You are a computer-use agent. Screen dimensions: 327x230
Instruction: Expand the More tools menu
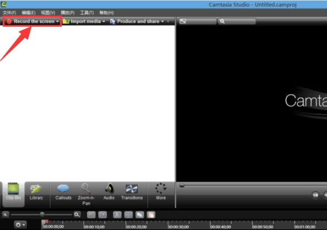coord(161,192)
